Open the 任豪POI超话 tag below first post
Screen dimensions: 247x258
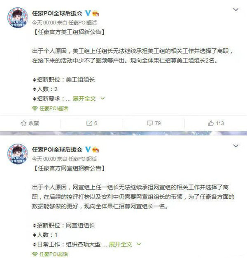click(54, 109)
